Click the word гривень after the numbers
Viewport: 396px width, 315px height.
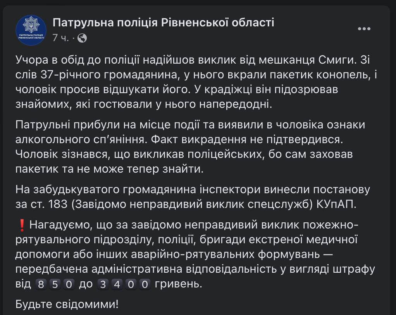click(179, 284)
